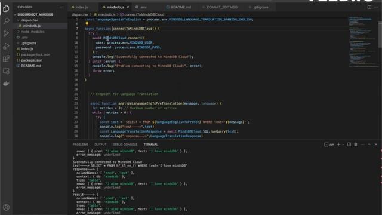The image size is (382, 215).
Task: Click analyzeLanguageEngToFreTranslation function name
Action: pyautogui.click(x=150, y=103)
